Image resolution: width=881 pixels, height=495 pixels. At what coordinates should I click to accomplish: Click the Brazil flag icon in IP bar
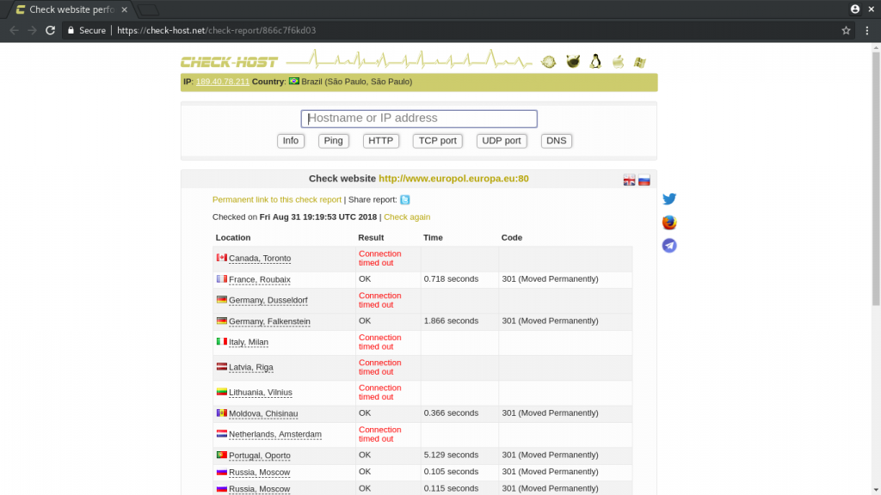[294, 82]
